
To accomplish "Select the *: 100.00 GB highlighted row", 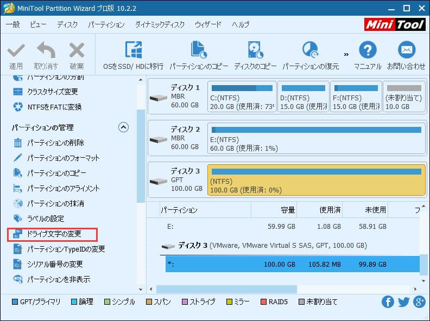I will coord(292,264).
